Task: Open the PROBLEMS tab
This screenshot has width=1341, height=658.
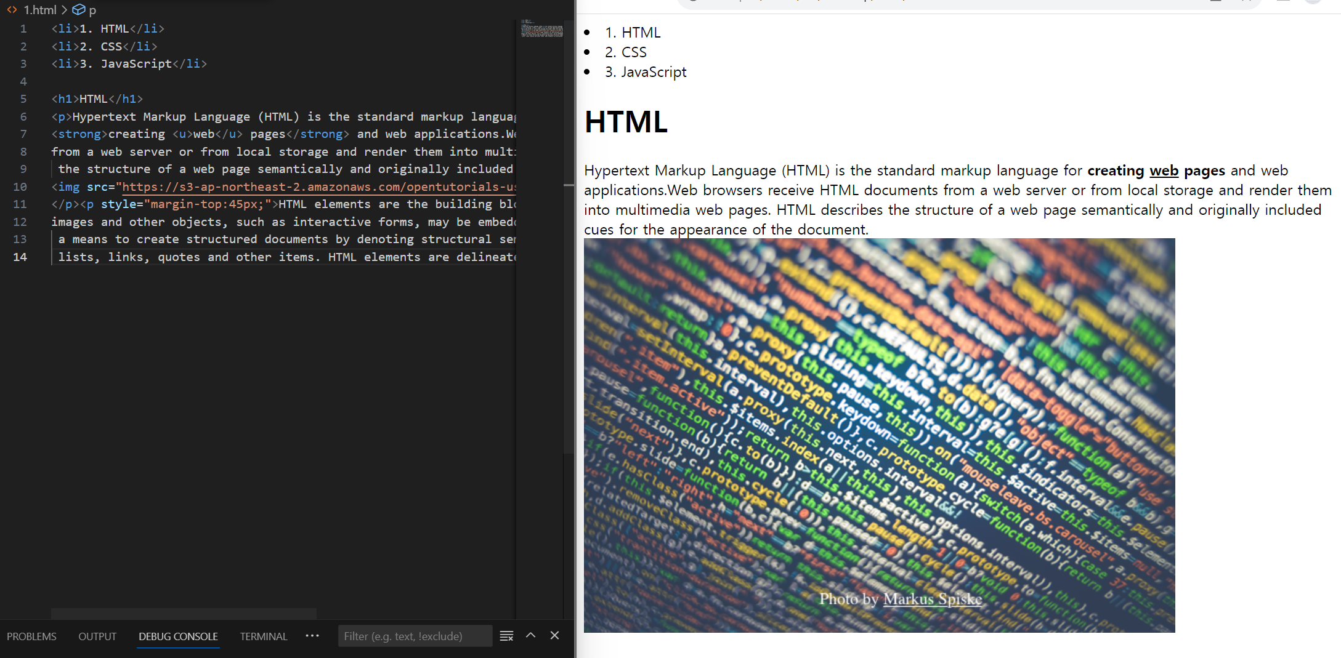Action: coord(31,636)
